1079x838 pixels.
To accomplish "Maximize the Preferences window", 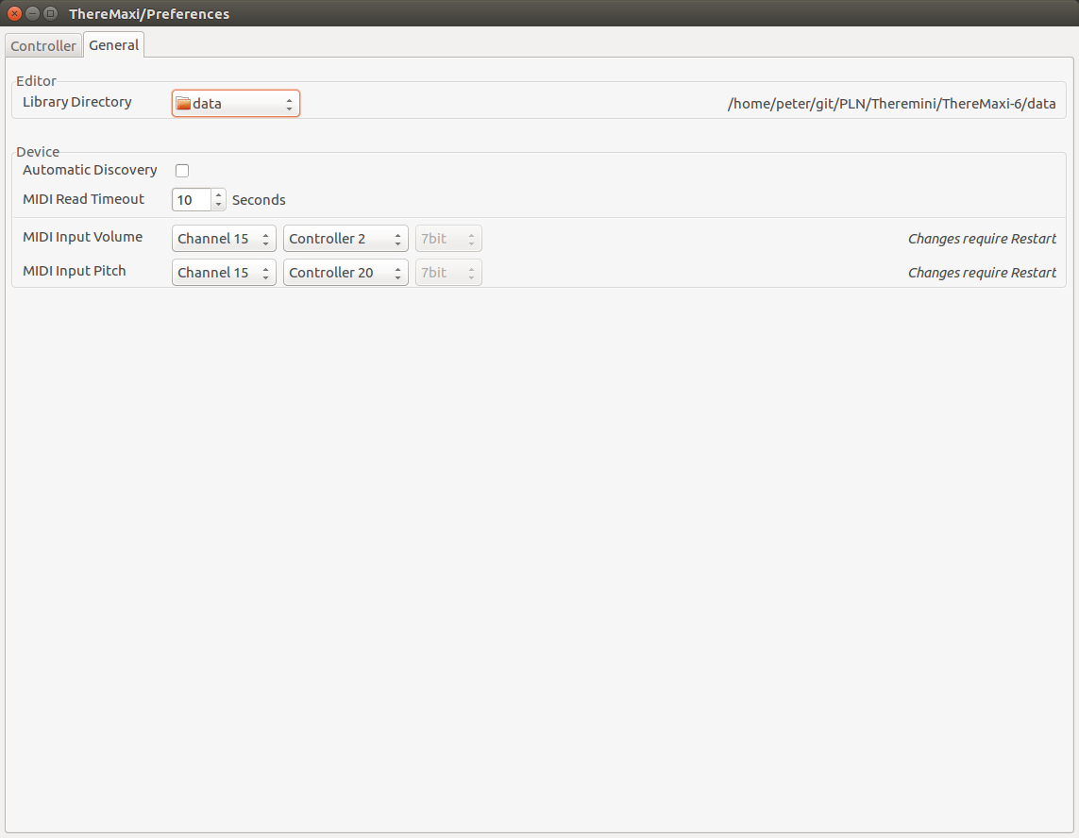I will (50, 14).
